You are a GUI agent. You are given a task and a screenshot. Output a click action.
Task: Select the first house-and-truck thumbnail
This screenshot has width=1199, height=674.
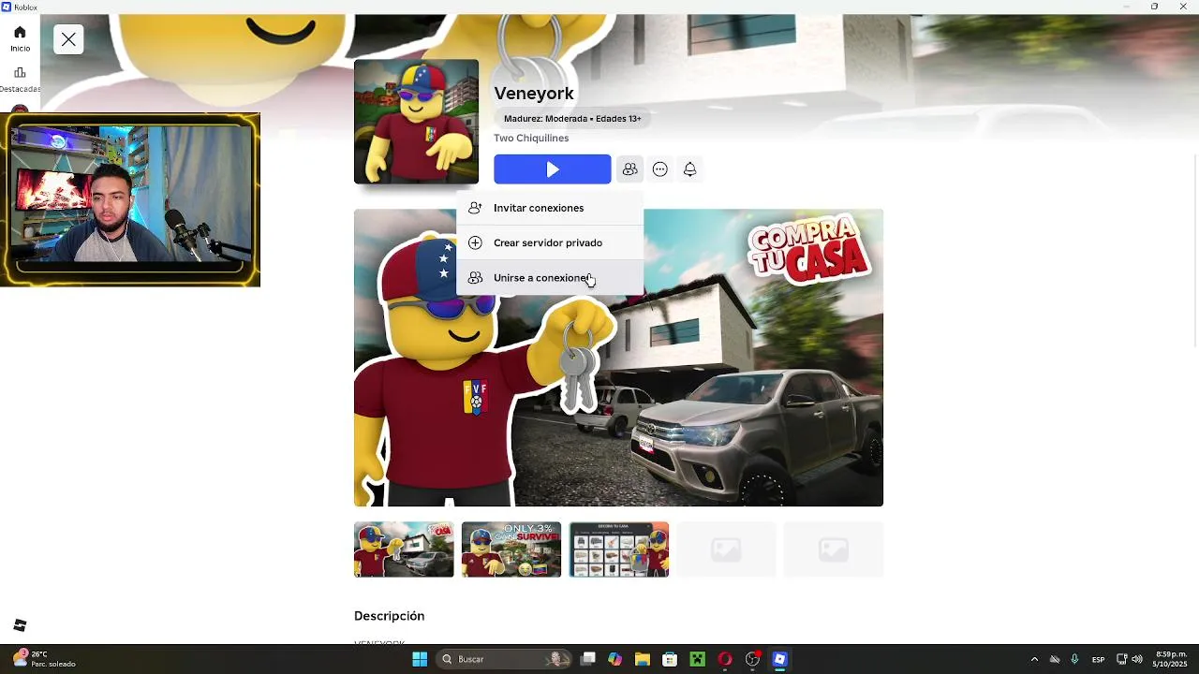point(404,549)
